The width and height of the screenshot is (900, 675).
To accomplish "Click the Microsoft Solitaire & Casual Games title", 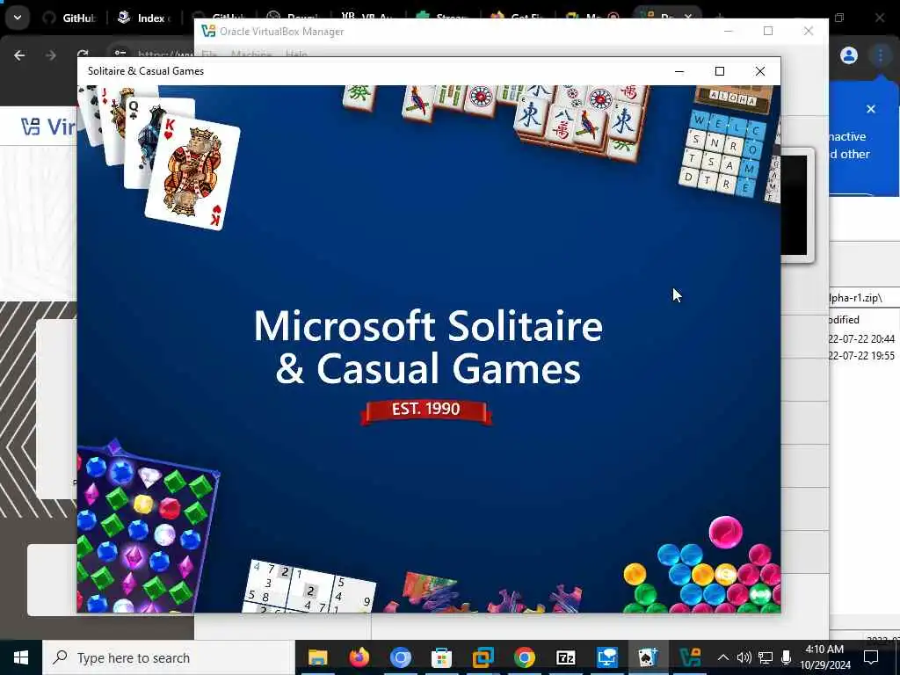I will 428,346.
